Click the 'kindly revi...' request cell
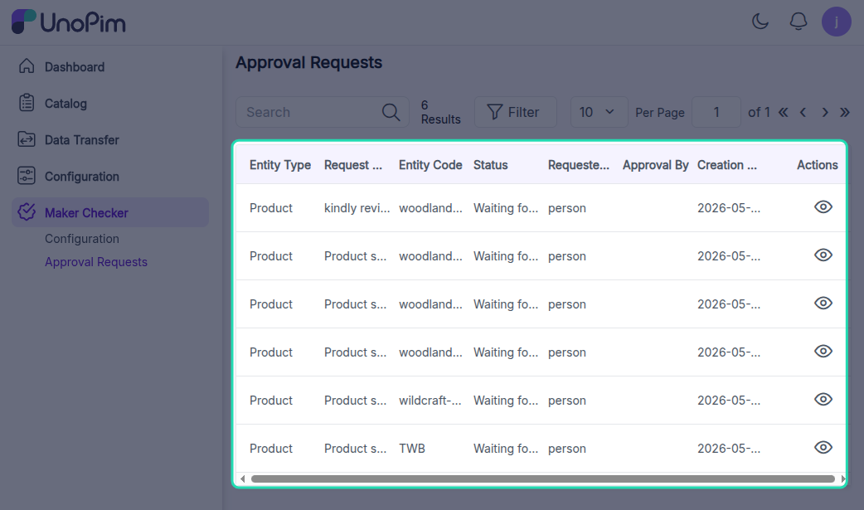Screen dimensions: 864x510 click(x=357, y=208)
